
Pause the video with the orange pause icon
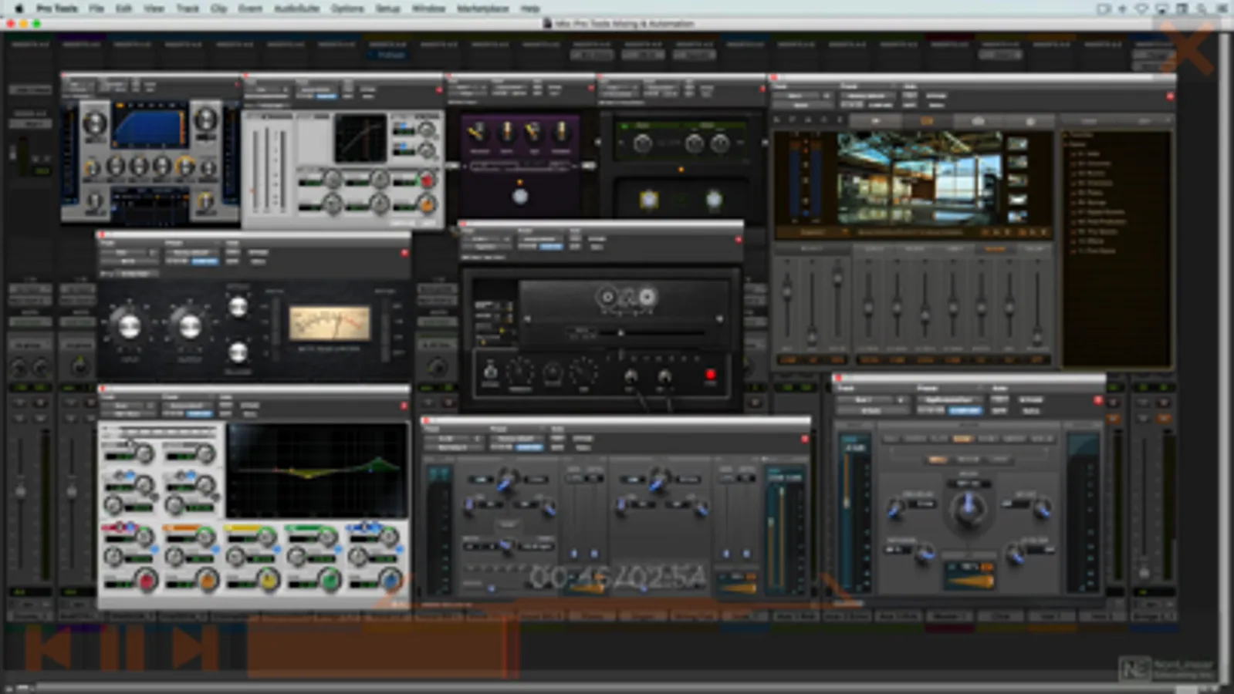tap(121, 648)
